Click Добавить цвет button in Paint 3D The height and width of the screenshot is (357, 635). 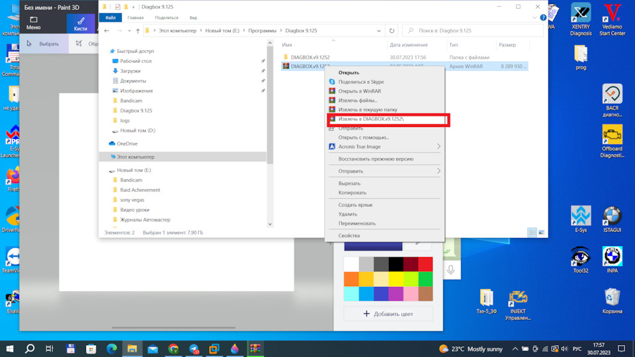tap(388, 313)
